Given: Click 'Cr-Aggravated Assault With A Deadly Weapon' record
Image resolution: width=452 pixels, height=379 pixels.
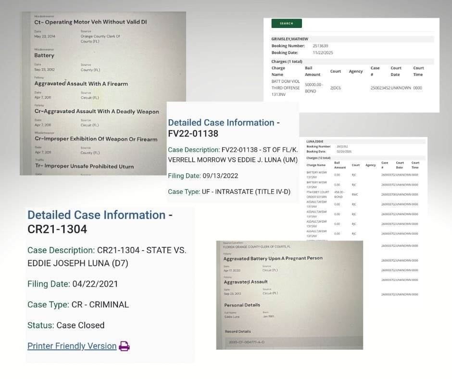Looking at the screenshot, I should (97, 111).
